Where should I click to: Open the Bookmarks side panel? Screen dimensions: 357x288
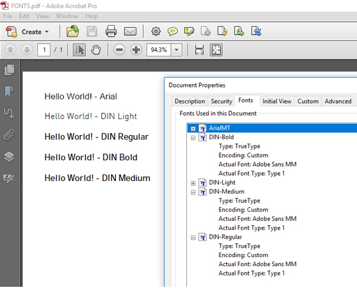point(9,92)
